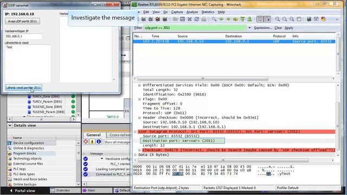Expand the Flags: 0x00 node
Screen dimensions: 347x195
(139, 99)
